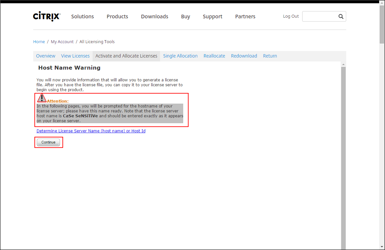Click the Attention warning triangle icon
Screen dimensions: 385x250
[x=42, y=98]
